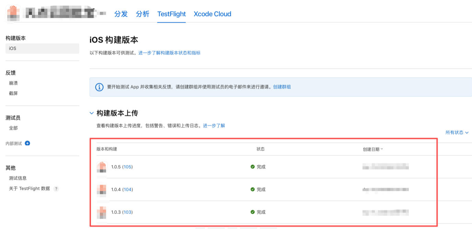Click the plus icon next to 内部测试

pyautogui.click(x=27, y=143)
